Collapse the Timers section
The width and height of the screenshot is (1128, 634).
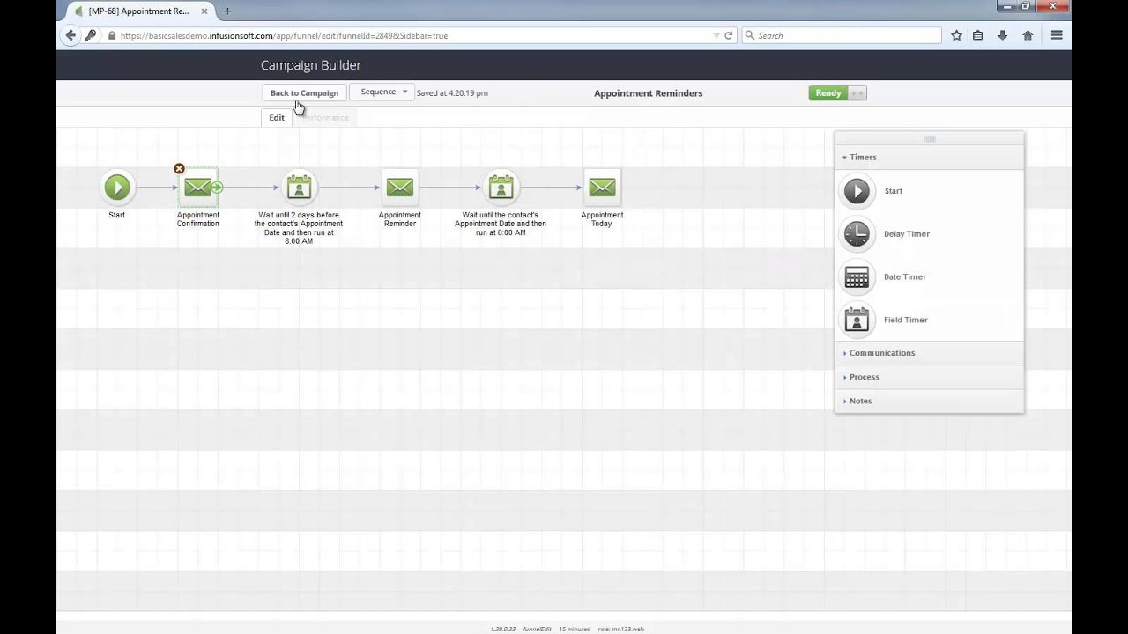click(929, 157)
